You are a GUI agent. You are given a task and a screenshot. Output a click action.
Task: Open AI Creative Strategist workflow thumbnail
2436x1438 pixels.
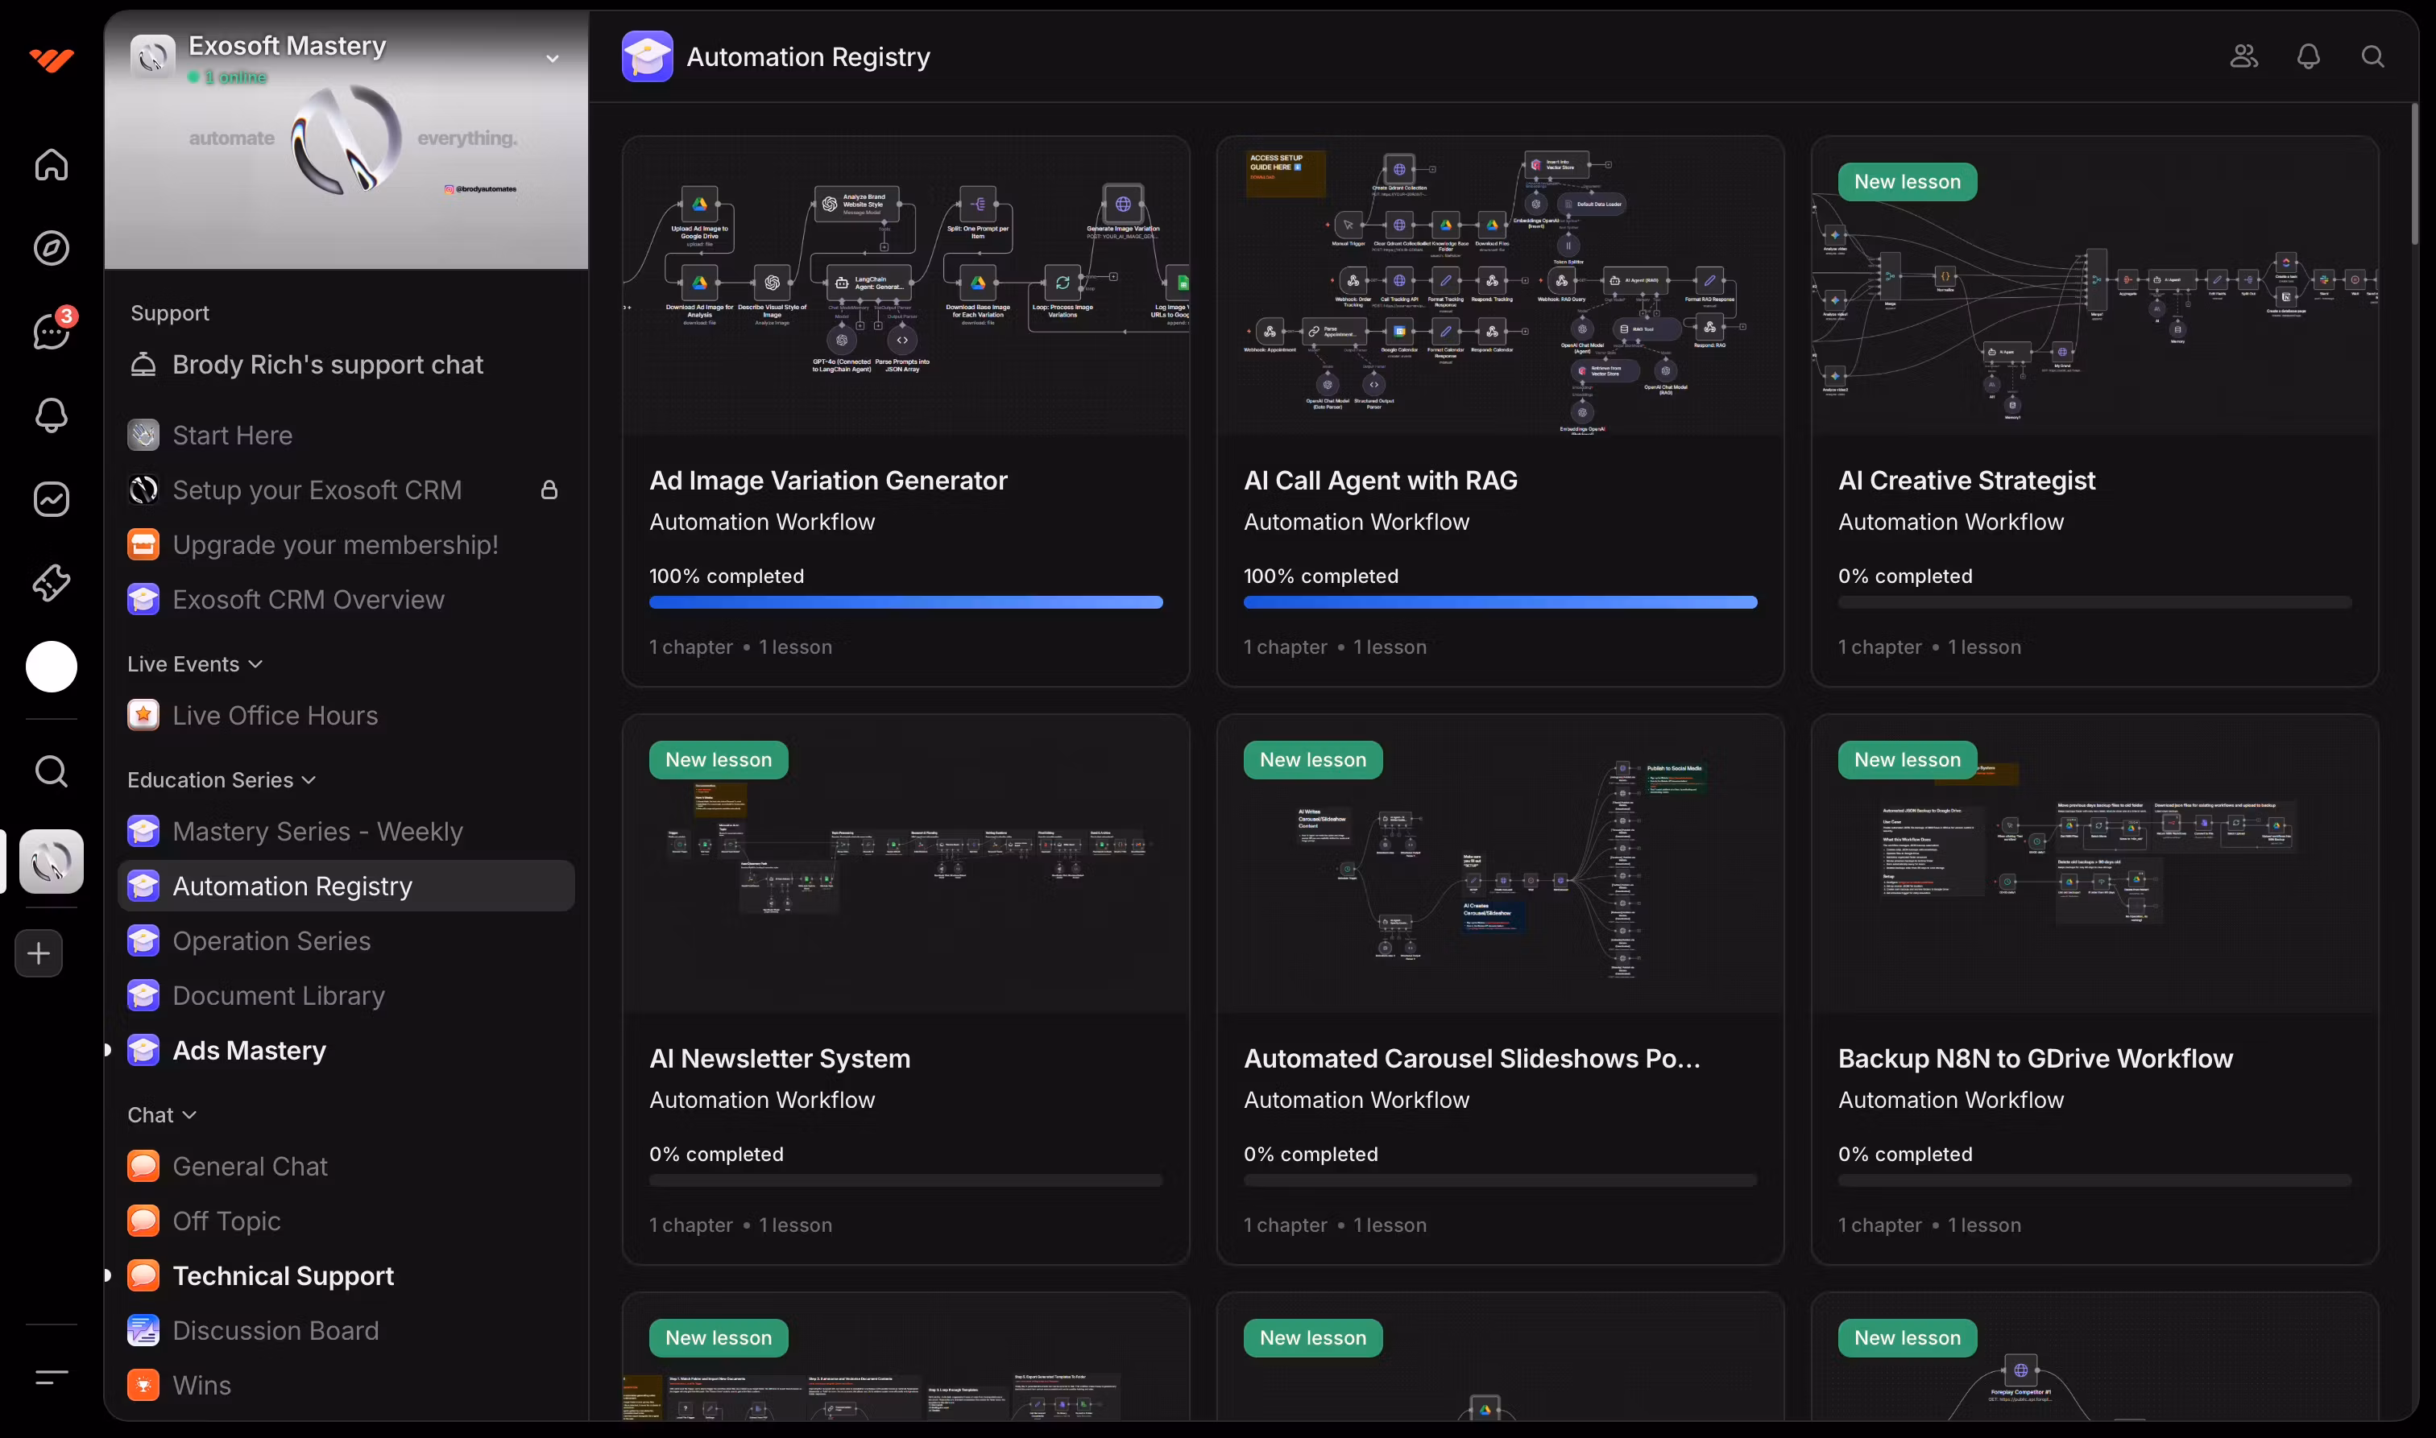(x=2094, y=291)
